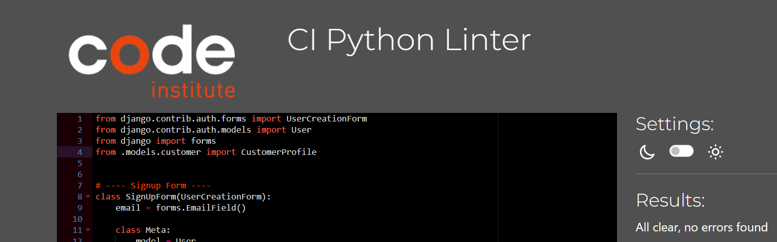Click the '# ---- Signup Form ----' comment
The width and height of the screenshot is (777, 242).
[153, 185]
